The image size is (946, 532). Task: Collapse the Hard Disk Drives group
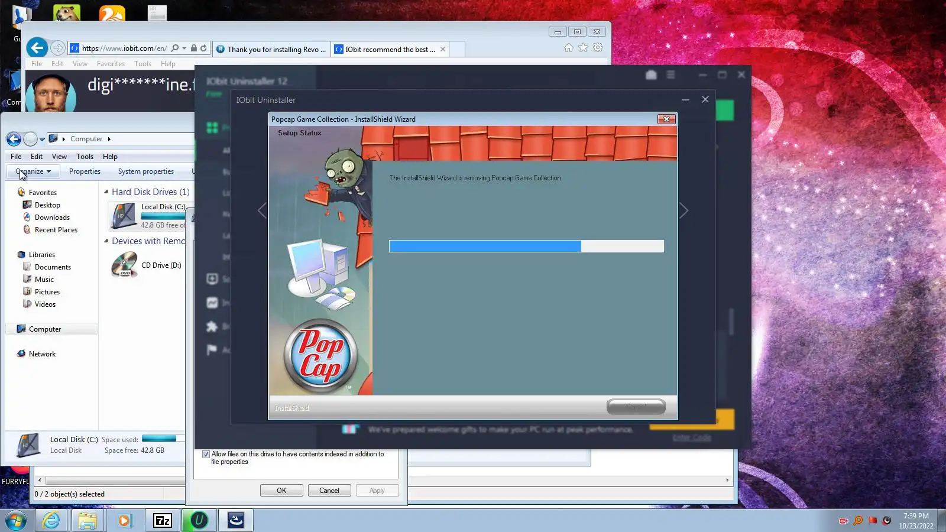coord(106,192)
